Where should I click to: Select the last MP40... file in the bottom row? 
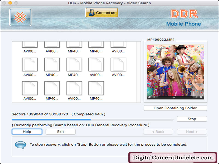tap(96, 91)
